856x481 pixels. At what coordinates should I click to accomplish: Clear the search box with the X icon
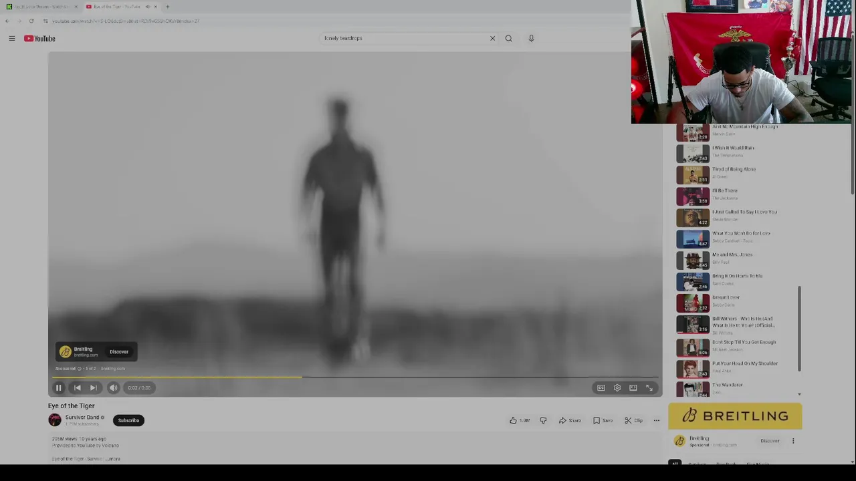click(x=492, y=38)
